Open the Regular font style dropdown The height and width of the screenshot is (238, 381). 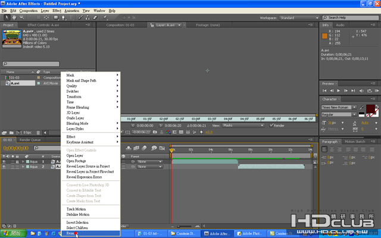339,114
